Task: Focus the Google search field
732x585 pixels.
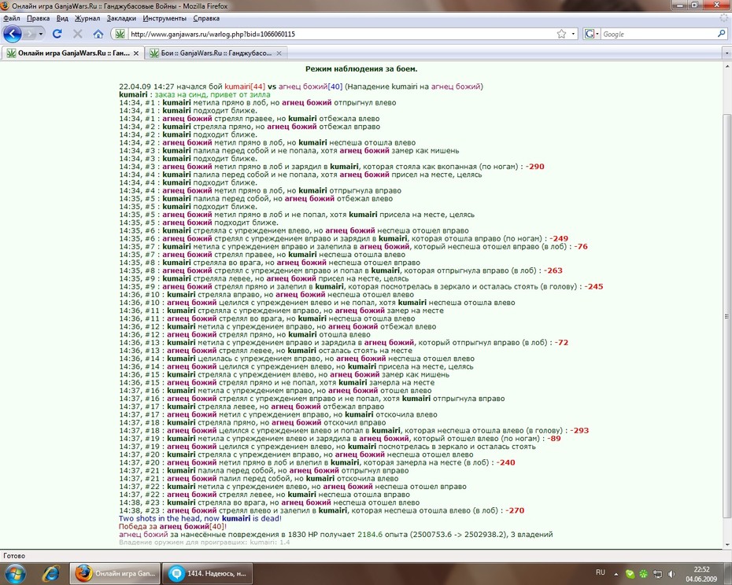Action: coord(659,34)
